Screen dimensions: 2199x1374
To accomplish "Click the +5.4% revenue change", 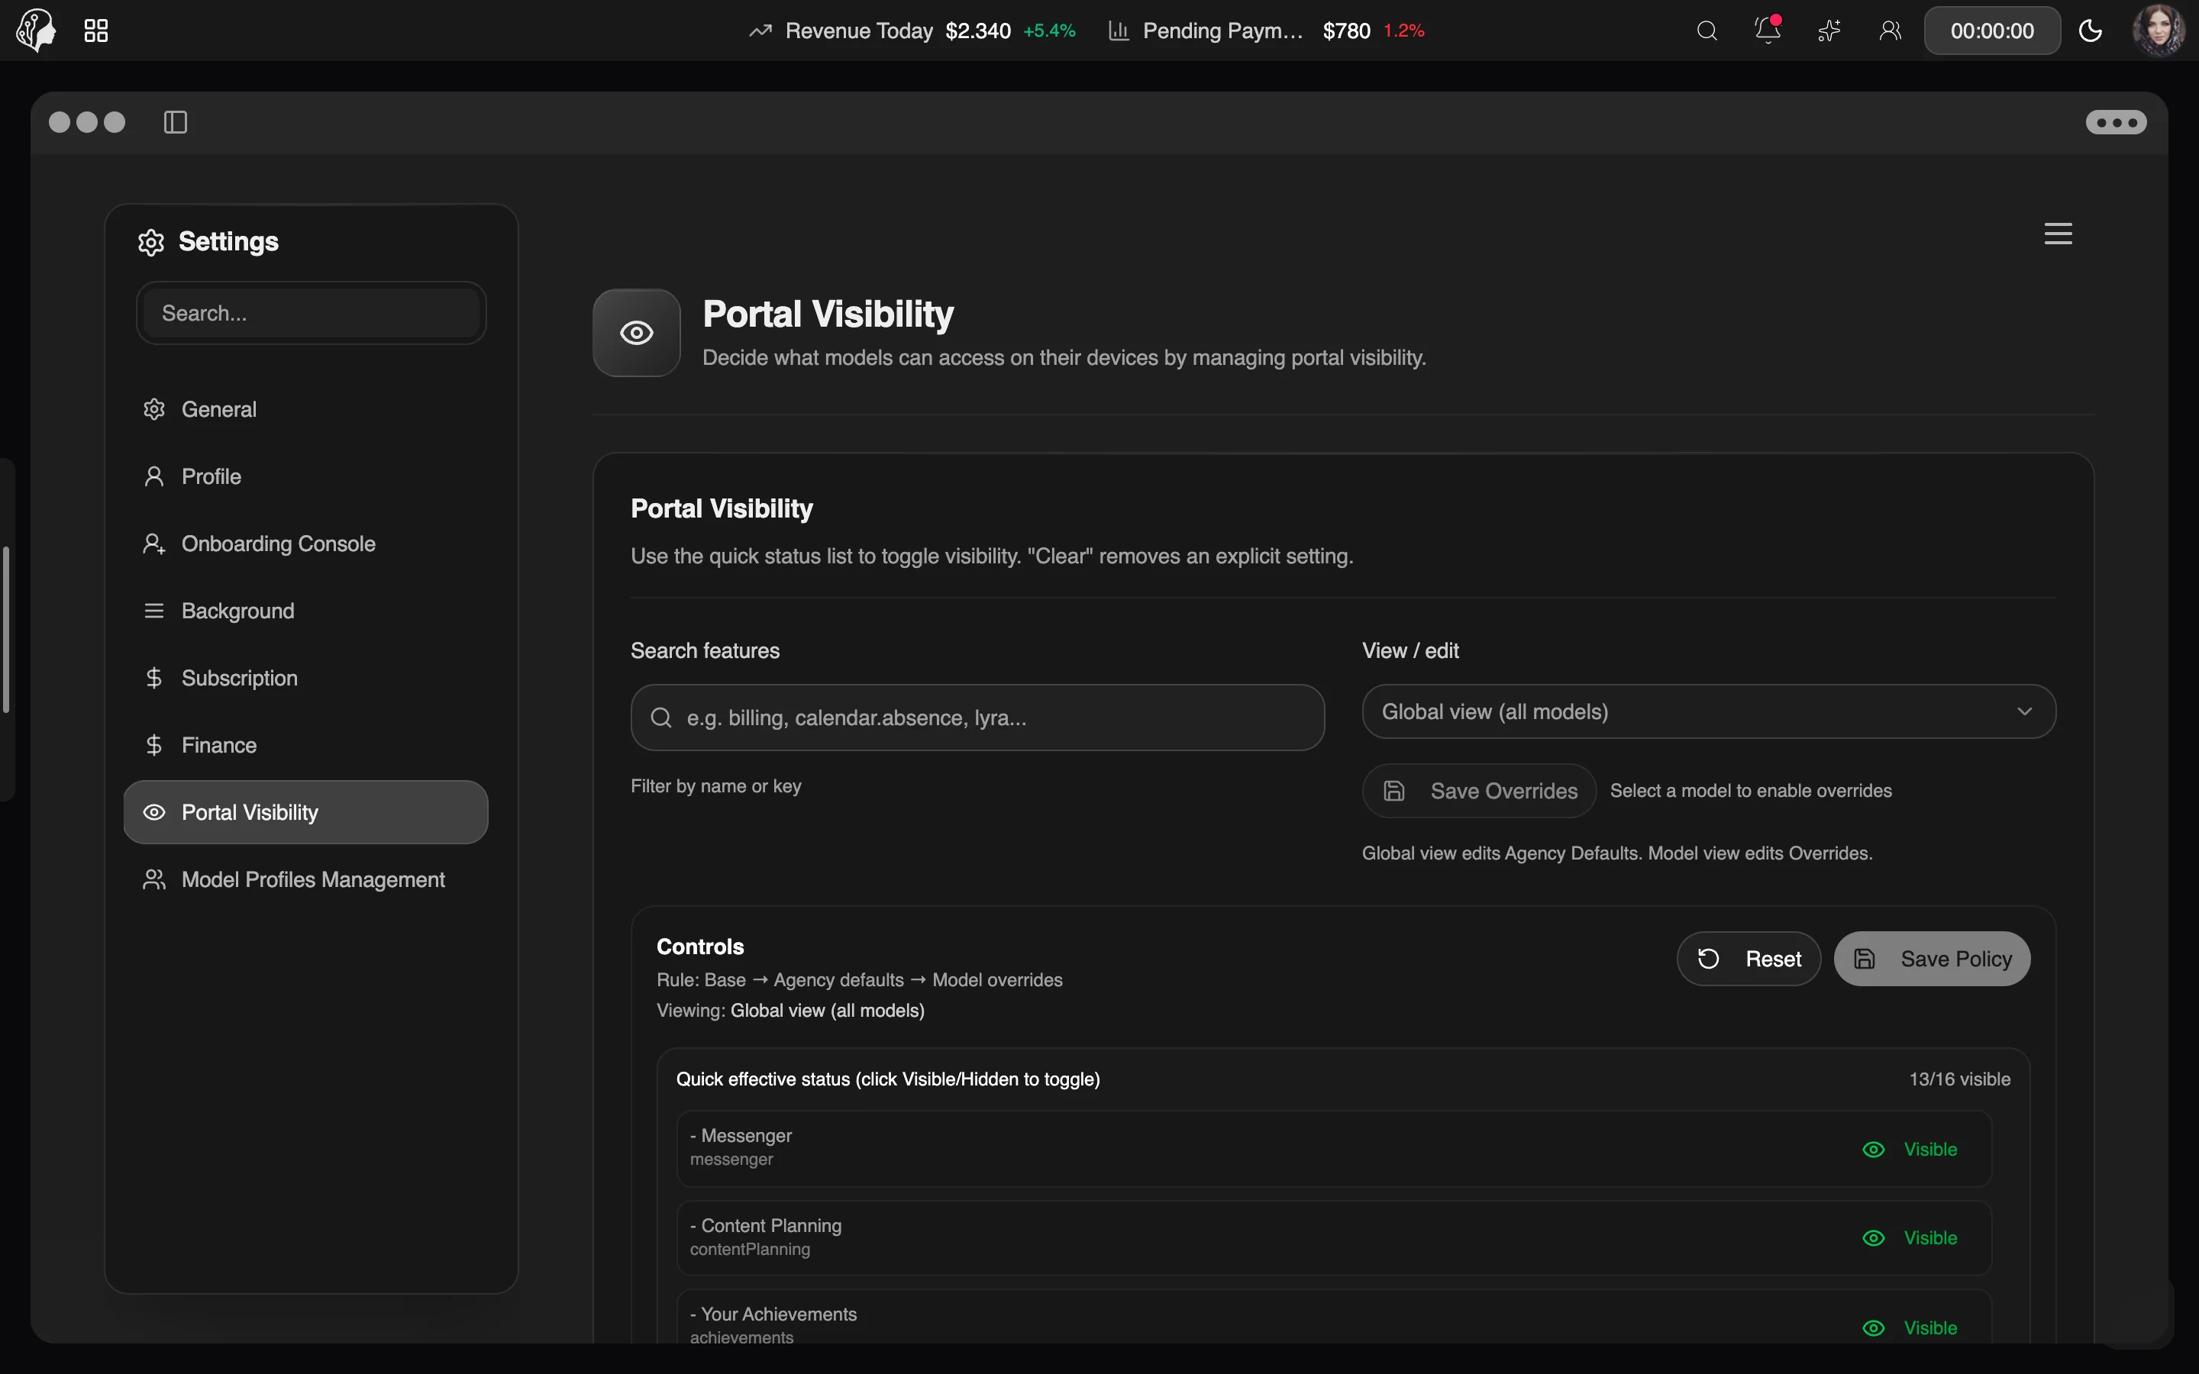I will point(1050,31).
